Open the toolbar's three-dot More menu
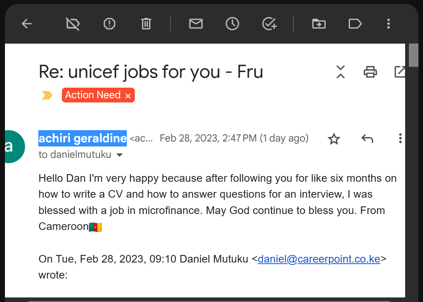Image resolution: width=423 pixels, height=302 pixels. [388, 24]
